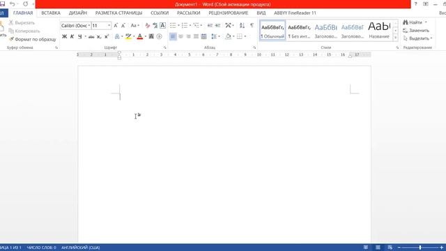Expand font color dropdown arrow
Image resolution: width=446 pixels, height=251 pixels.
coord(146,36)
